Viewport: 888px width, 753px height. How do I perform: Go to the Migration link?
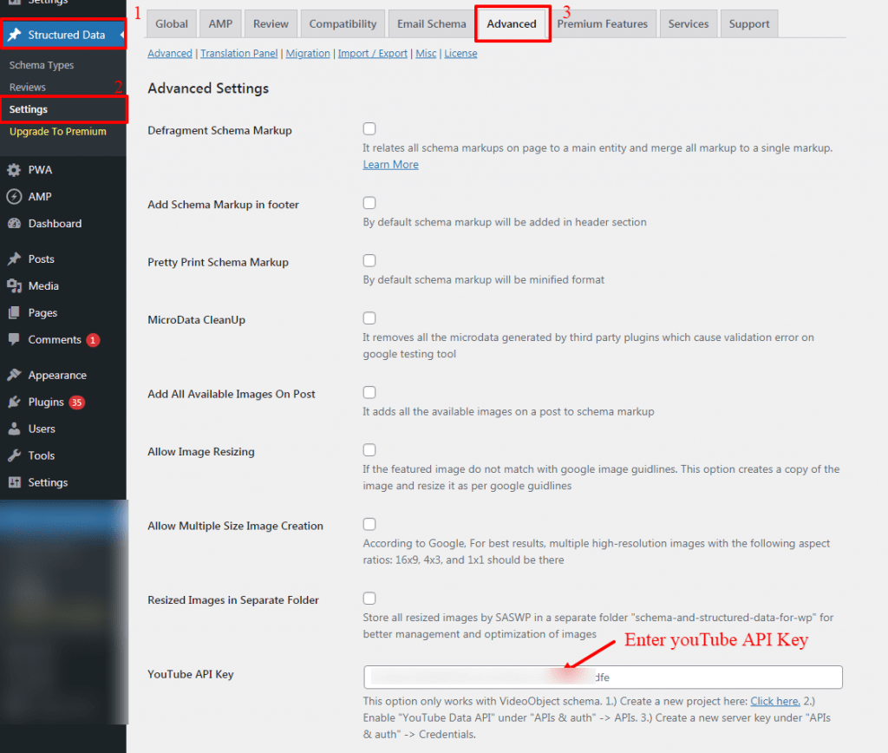[x=308, y=53]
